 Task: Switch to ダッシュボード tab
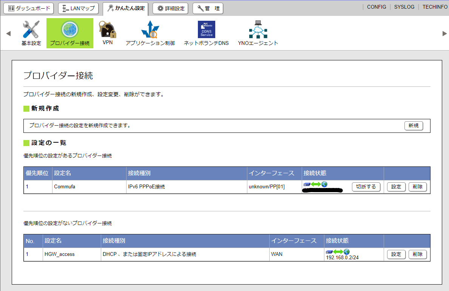click(29, 8)
